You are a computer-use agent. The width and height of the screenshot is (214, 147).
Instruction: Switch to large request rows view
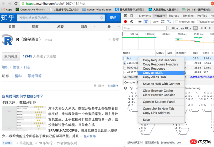163,22
